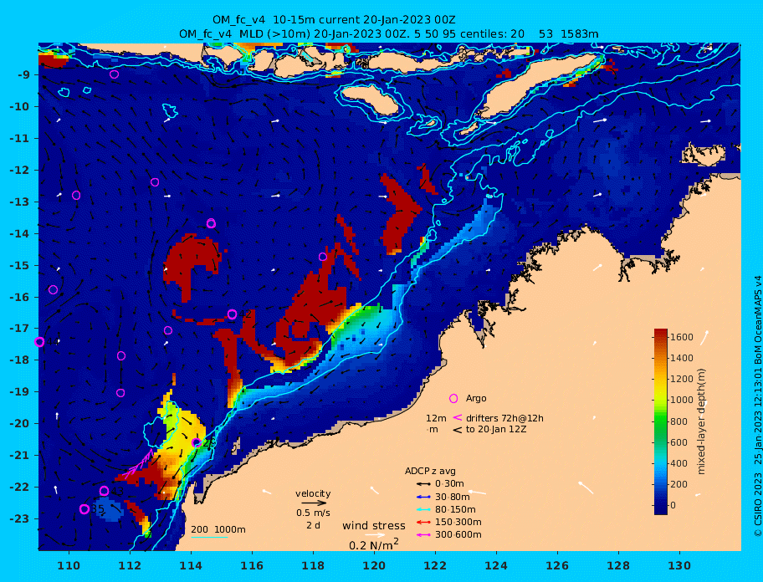Select the cyan 80-150m ADCP arrow
The height and width of the screenshot is (582, 763).
coord(423,509)
